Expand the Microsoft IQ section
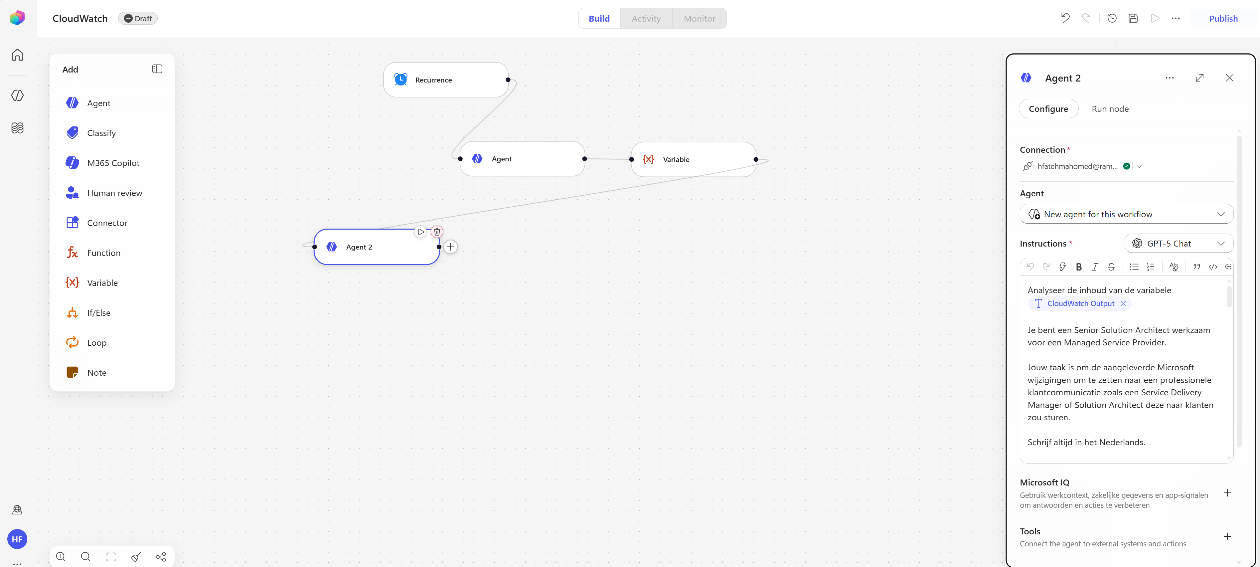The image size is (1260, 567). (1227, 493)
